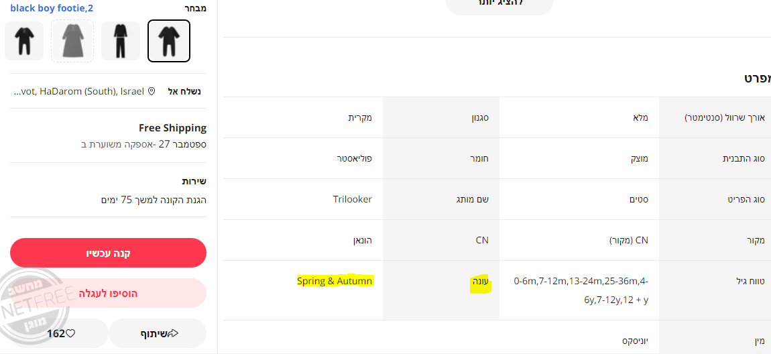The image size is (771, 354).
Task: Click the heart icon showing 162 likes
Action: pos(70,333)
